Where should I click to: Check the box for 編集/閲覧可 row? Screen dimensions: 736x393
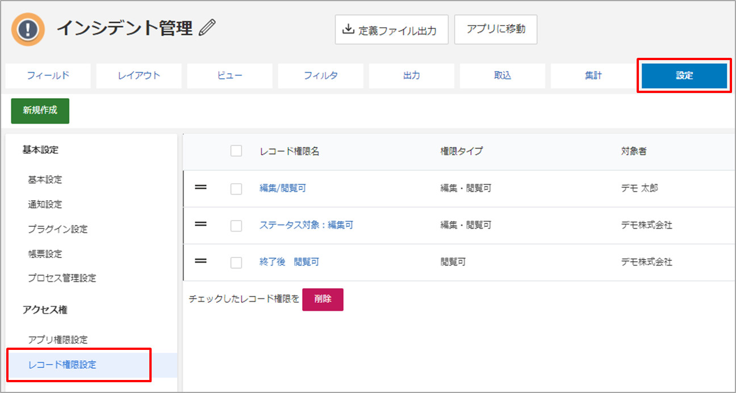pos(236,189)
